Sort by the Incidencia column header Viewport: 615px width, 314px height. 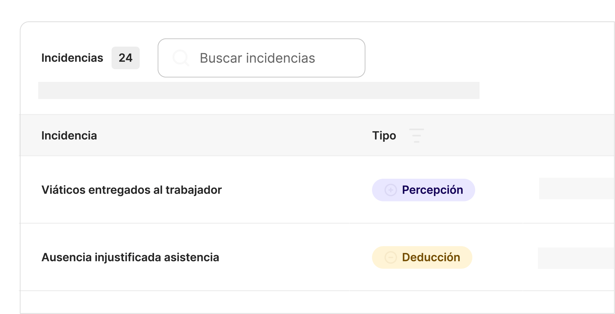pos(69,136)
